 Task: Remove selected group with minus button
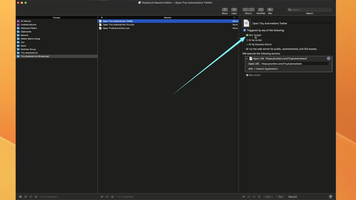(31, 197)
